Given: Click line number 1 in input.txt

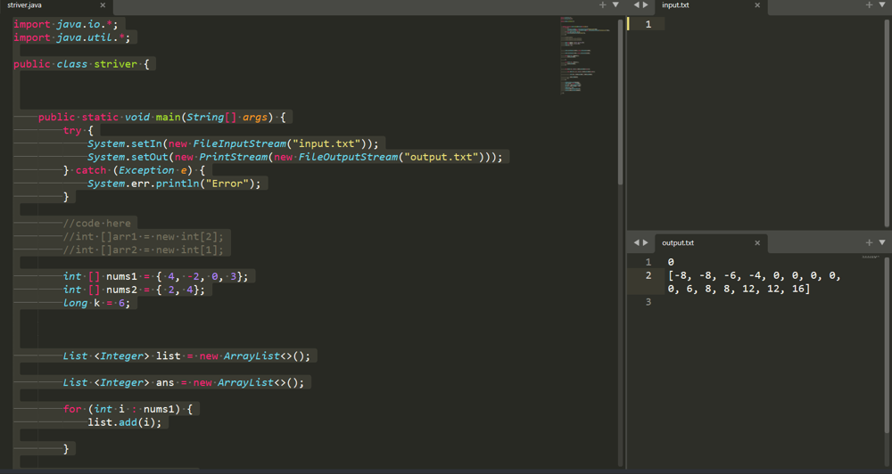Looking at the screenshot, I should tap(648, 24).
